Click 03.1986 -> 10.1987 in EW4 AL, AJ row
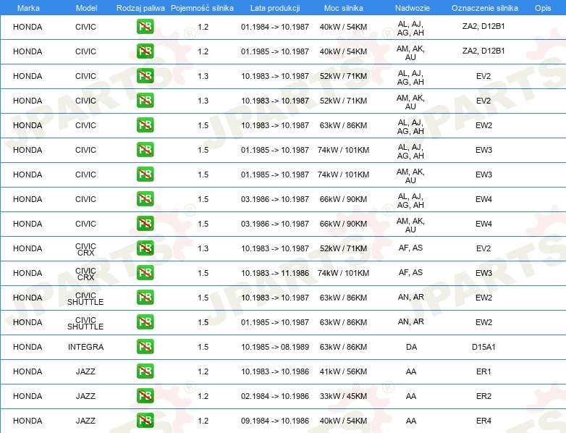Image resolution: width=566 pixels, height=433 pixels. point(275,199)
